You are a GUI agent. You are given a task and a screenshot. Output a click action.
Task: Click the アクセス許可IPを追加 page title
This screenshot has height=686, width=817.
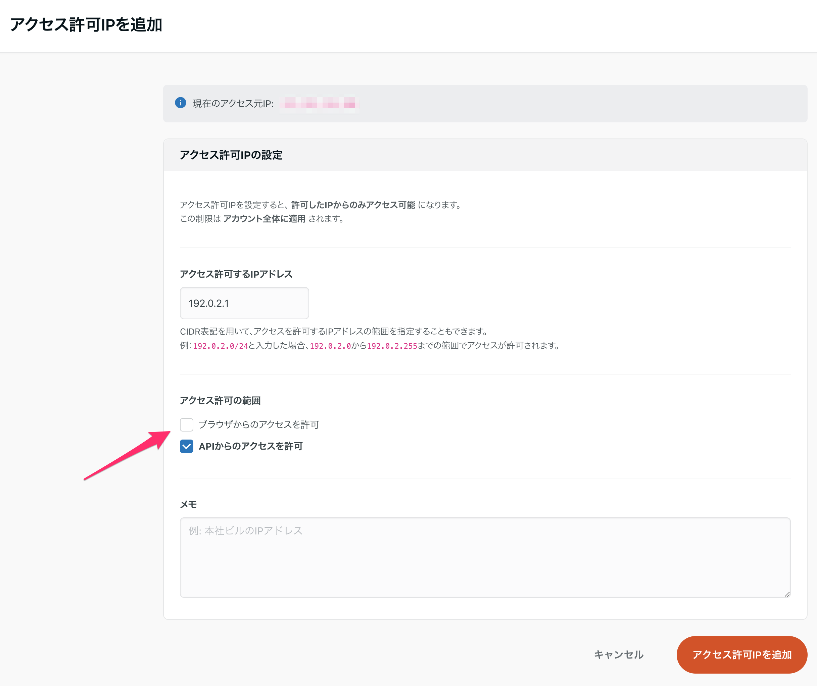click(x=86, y=24)
